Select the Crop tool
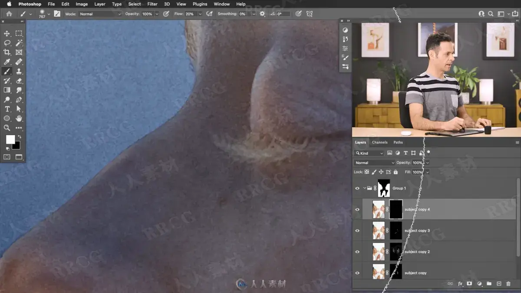Image resolution: width=521 pixels, height=293 pixels. pos(7,52)
